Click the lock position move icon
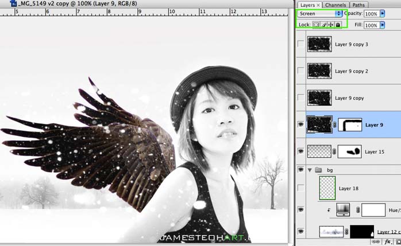The width and height of the screenshot is (401, 246). [x=331, y=25]
